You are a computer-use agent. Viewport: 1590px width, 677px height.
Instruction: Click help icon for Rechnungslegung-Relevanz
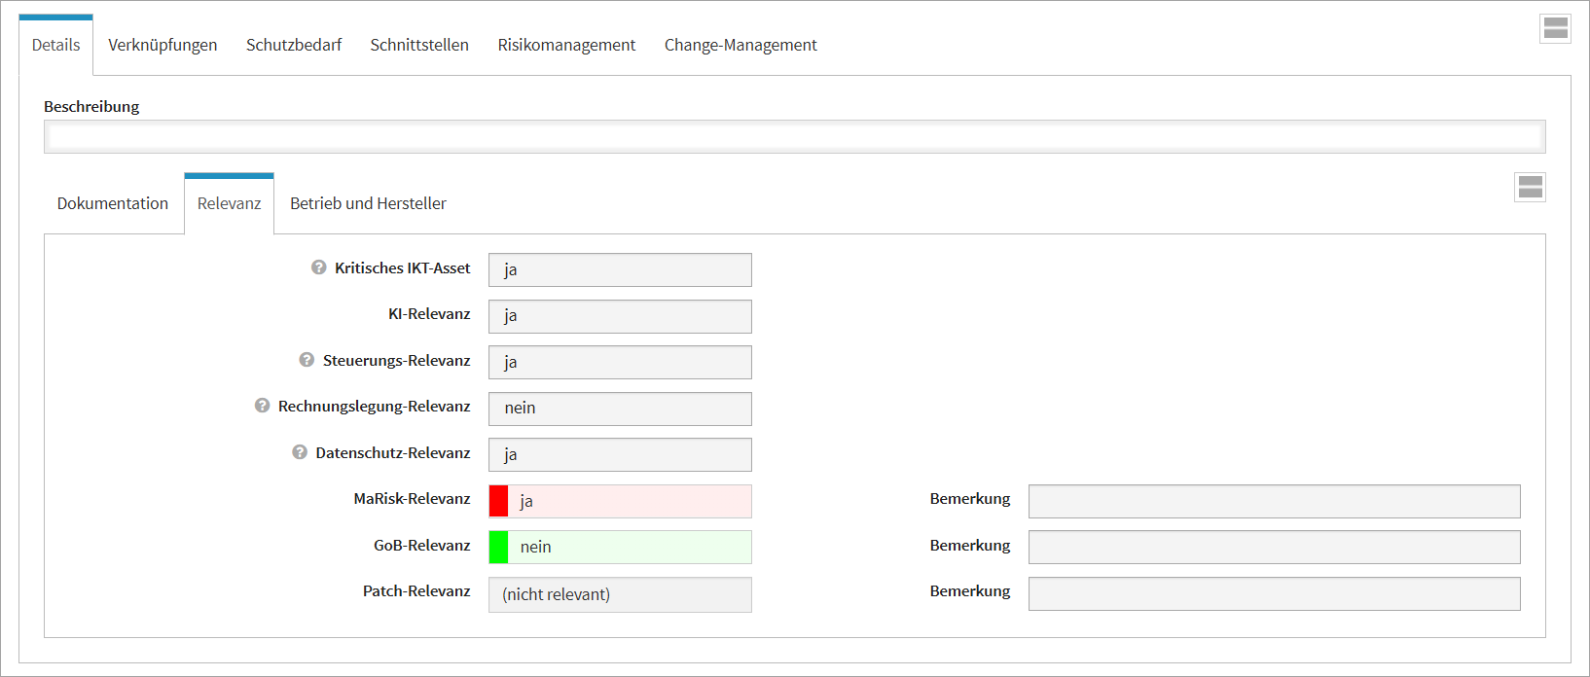coord(262,406)
